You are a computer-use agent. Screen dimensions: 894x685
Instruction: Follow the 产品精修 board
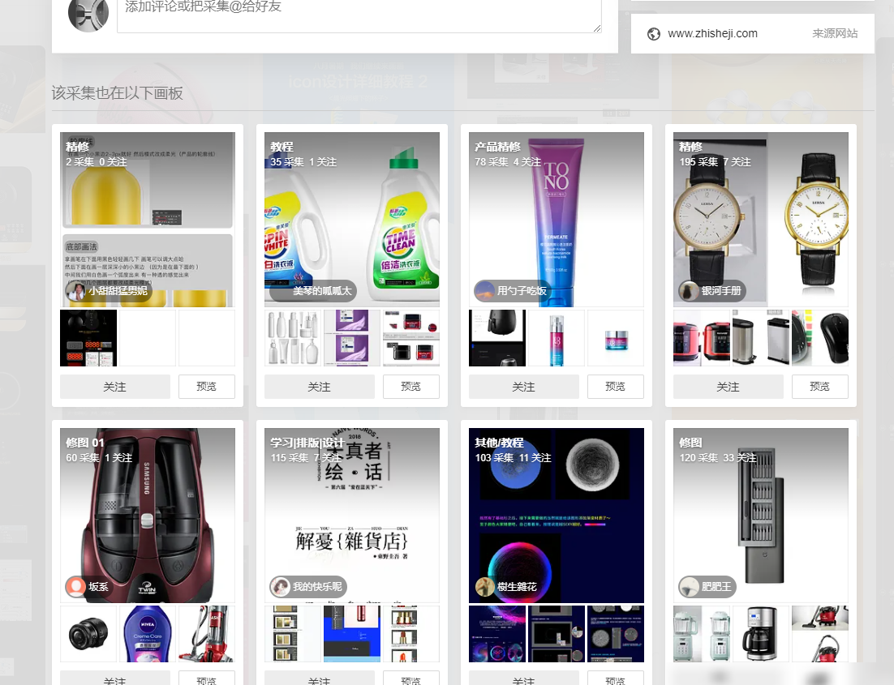coord(524,387)
